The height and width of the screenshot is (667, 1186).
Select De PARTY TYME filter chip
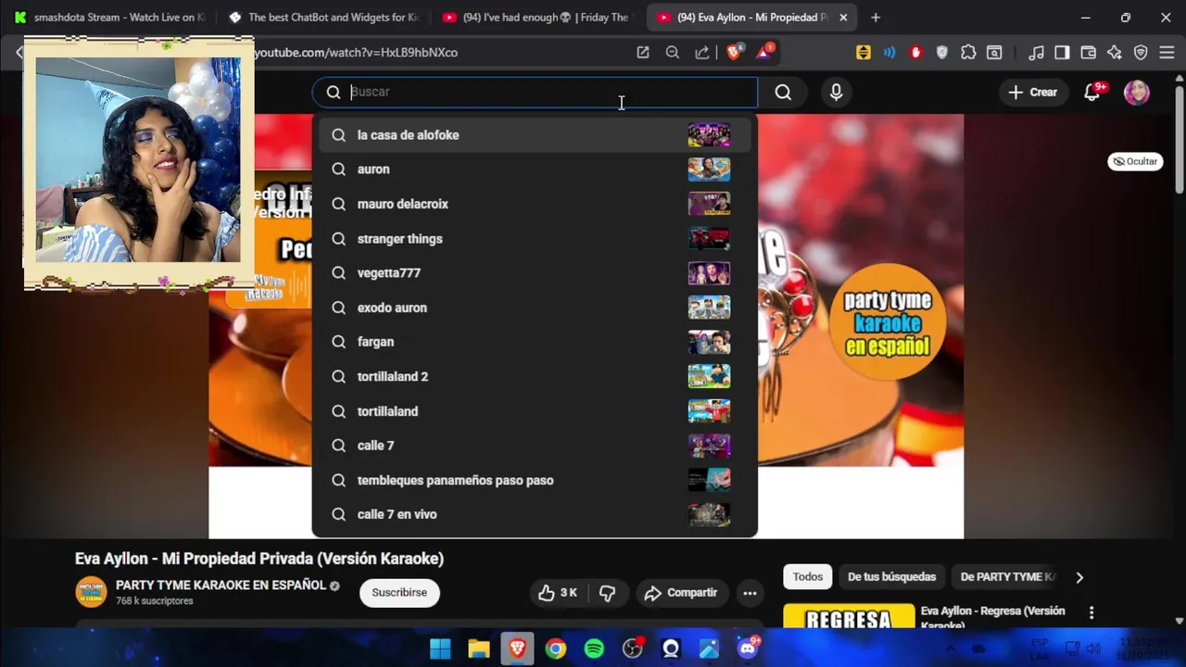1008,576
